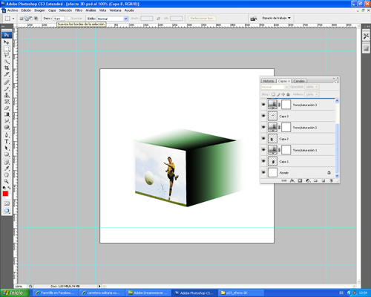Image resolution: width=371 pixels, height=297 pixels.
Task: Open the Windows Inicio start button
Action: pos(14,293)
